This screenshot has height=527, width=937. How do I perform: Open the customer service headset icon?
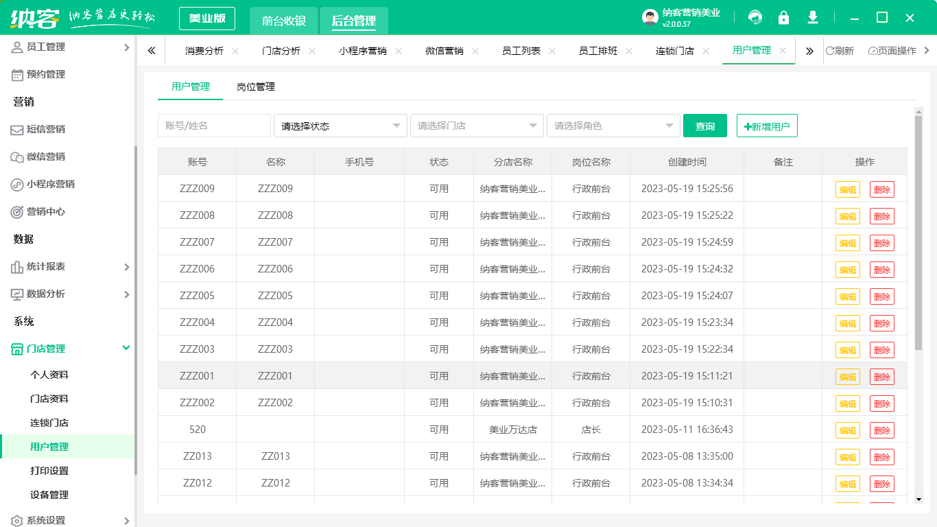tap(755, 17)
